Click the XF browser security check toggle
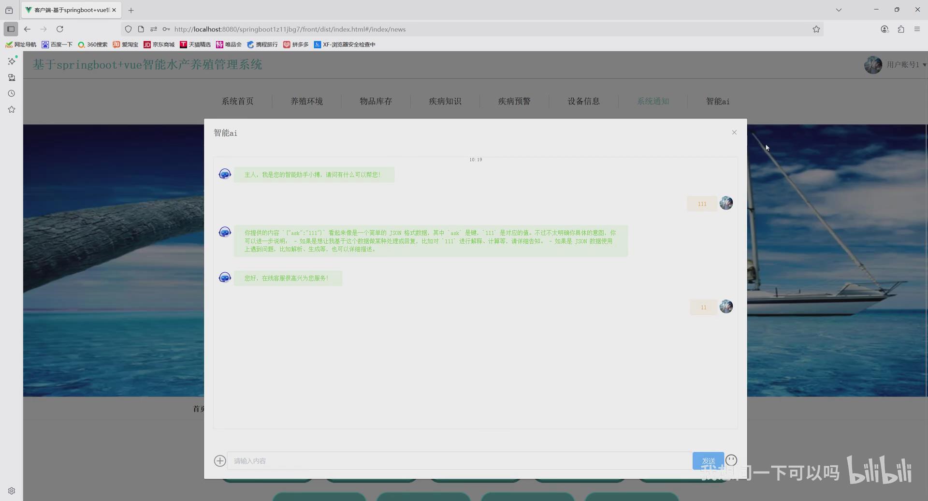 pos(345,44)
